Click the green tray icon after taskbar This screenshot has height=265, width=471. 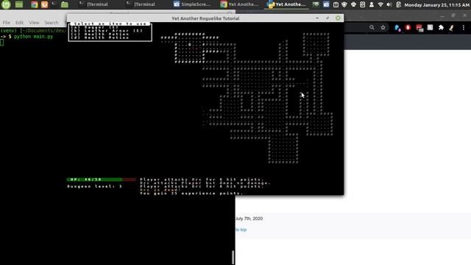316,4
